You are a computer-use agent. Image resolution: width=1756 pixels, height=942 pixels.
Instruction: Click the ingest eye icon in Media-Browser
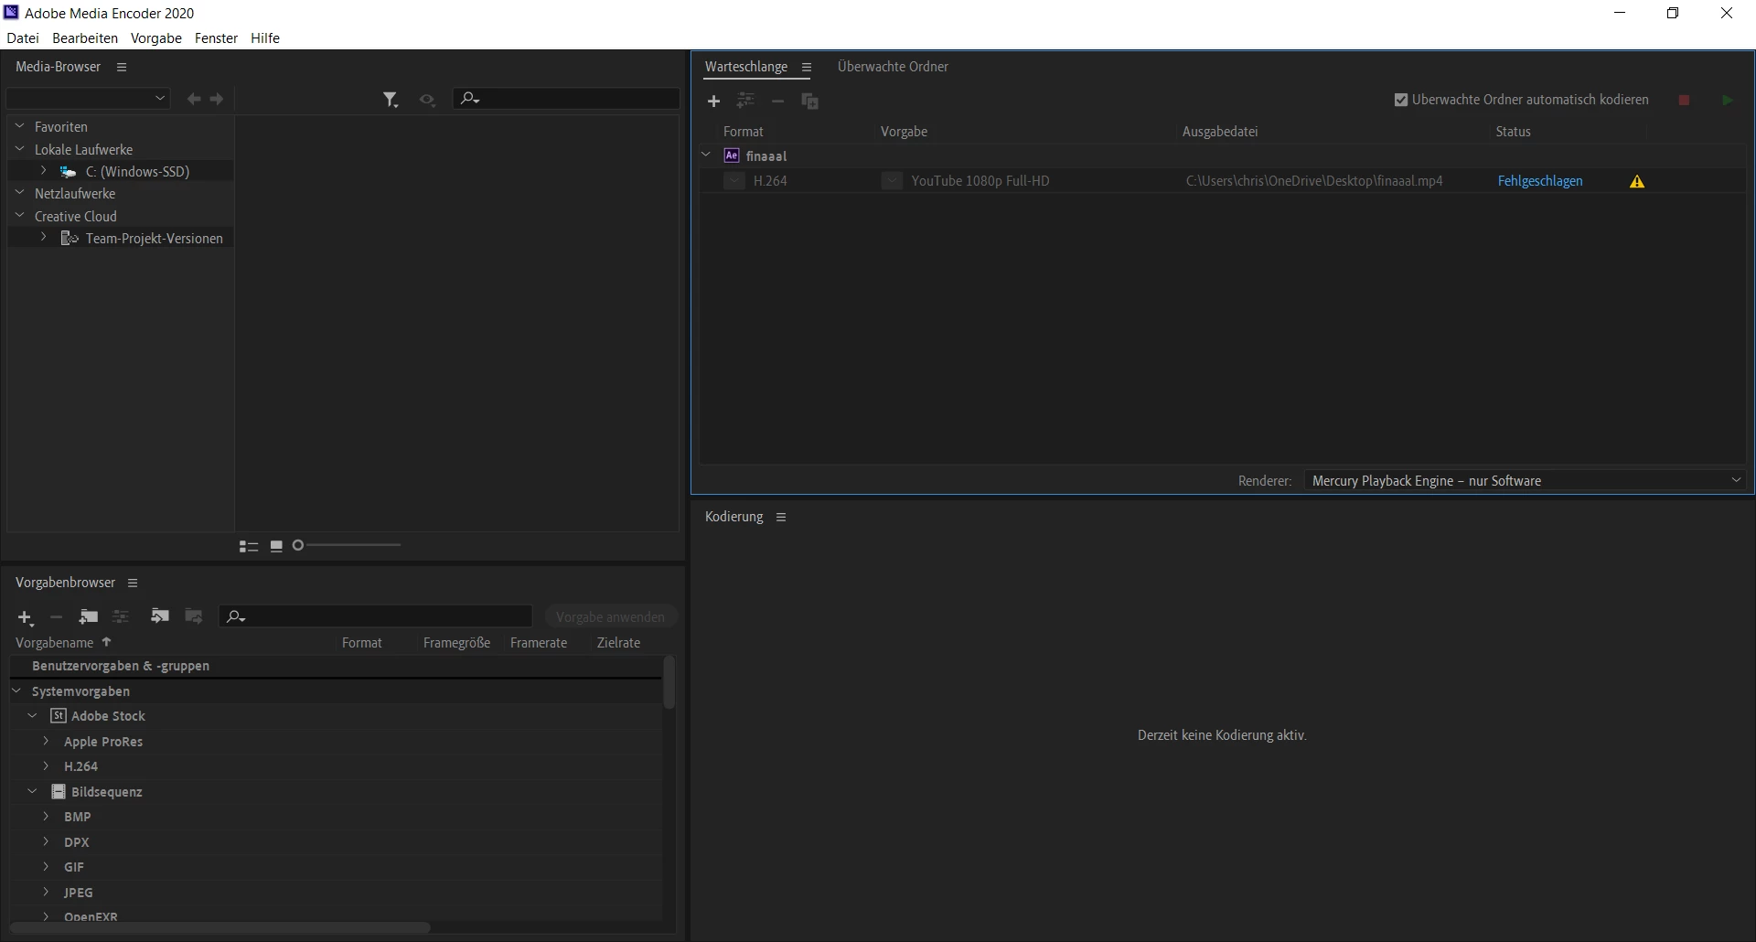pyautogui.click(x=427, y=99)
